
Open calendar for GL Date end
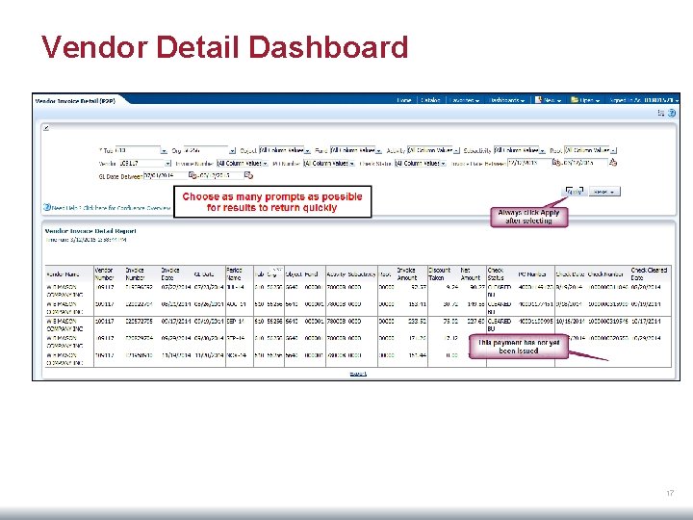249,175
